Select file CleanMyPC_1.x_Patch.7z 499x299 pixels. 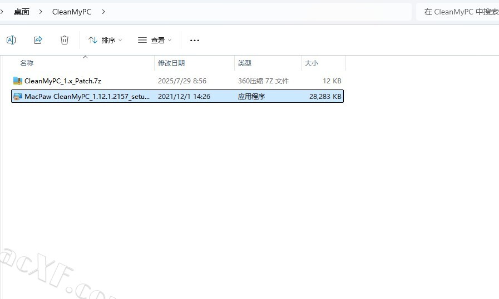pos(63,81)
